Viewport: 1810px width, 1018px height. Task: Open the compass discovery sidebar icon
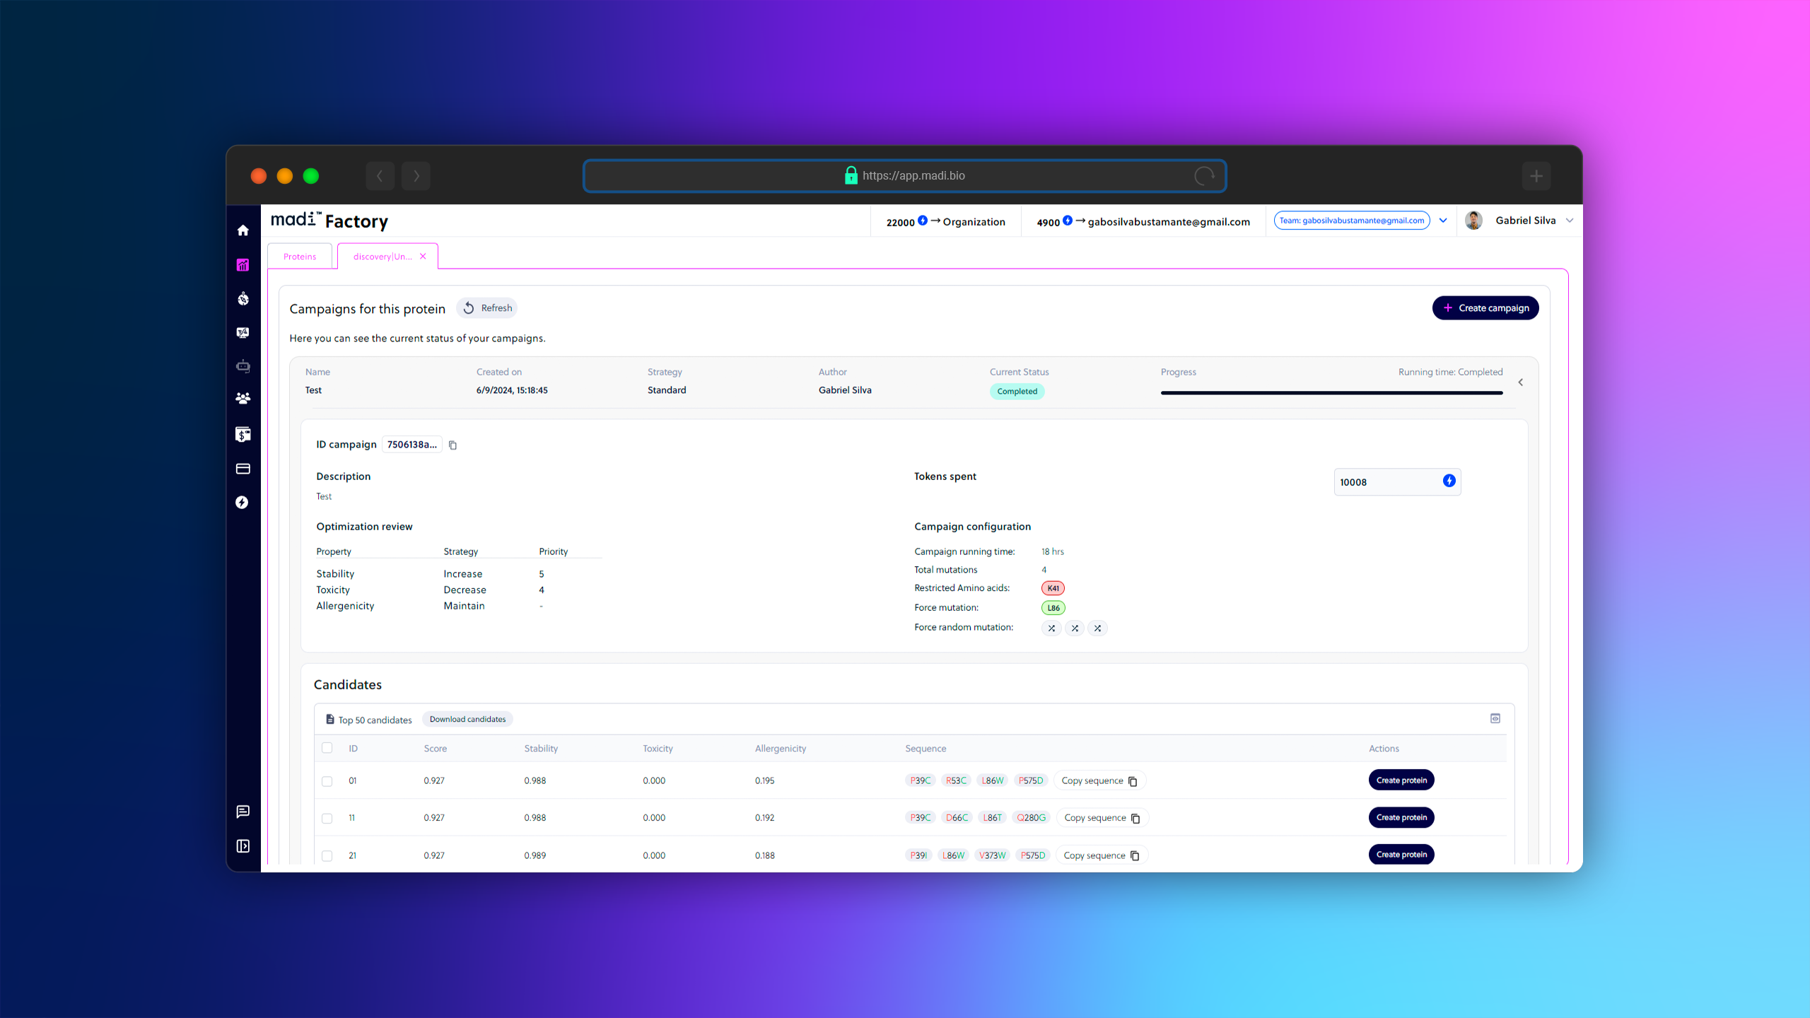point(243,298)
